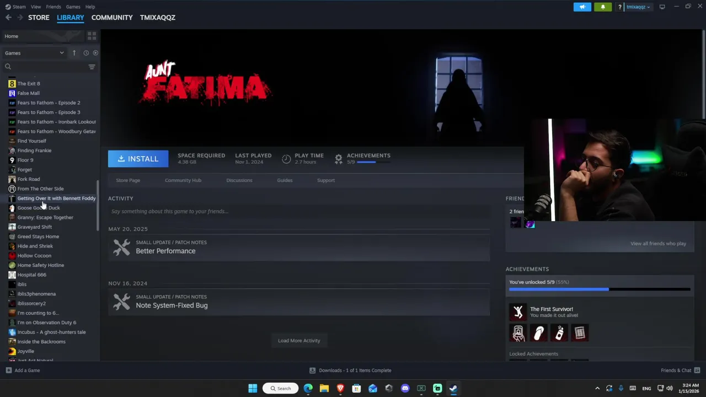
Task: Focus the library search field
Action: tap(44, 67)
